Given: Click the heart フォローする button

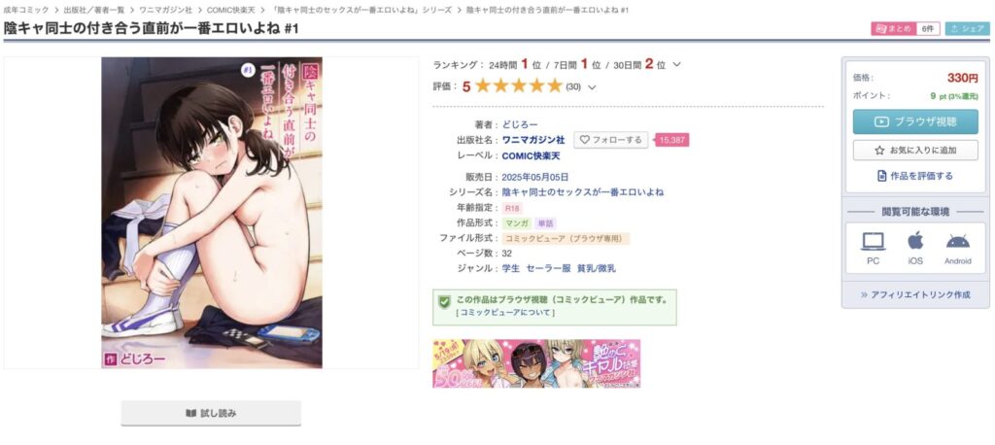Looking at the screenshot, I should coord(611,140).
